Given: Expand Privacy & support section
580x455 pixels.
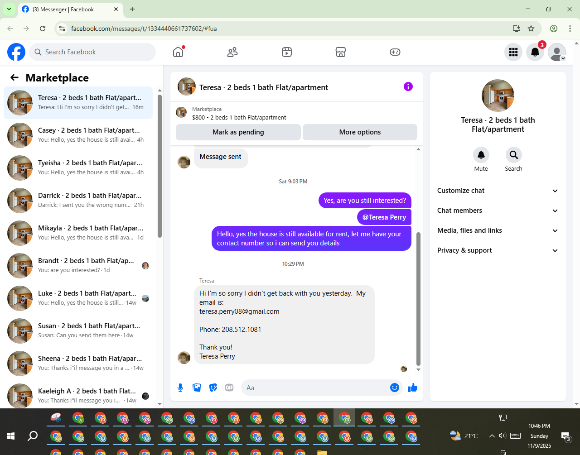Looking at the screenshot, I should pos(498,250).
